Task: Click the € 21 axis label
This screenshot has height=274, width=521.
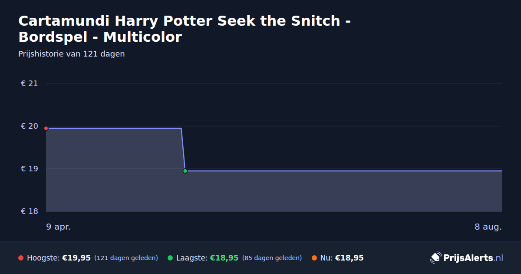Action: click(29, 84)
